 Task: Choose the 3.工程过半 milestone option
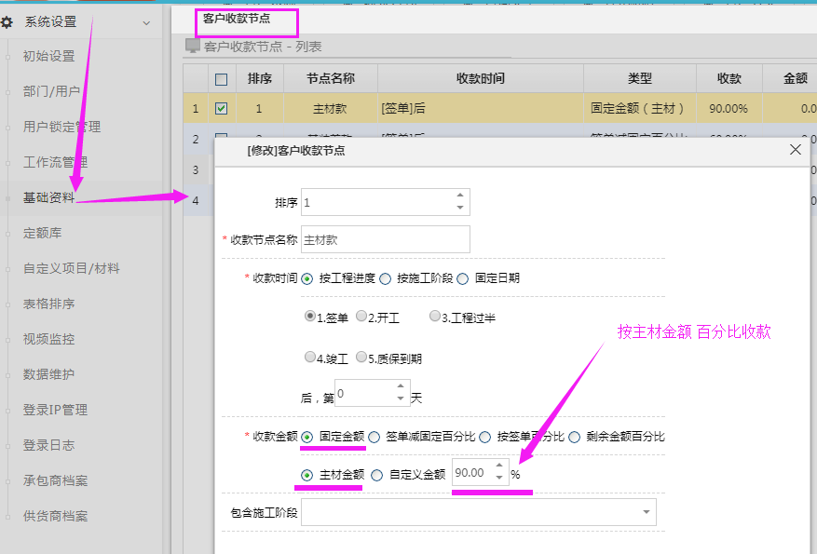point(434,315)
